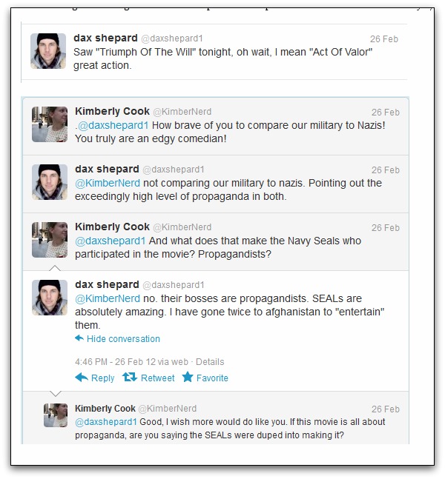Click Kimberly Cook name on last reply

(x=105, y=409)
